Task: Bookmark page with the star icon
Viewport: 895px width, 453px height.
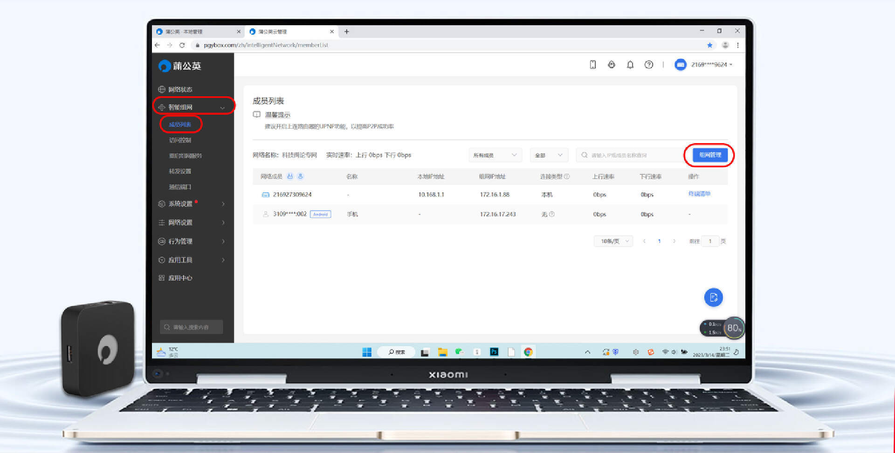Action: click(709, 45)
